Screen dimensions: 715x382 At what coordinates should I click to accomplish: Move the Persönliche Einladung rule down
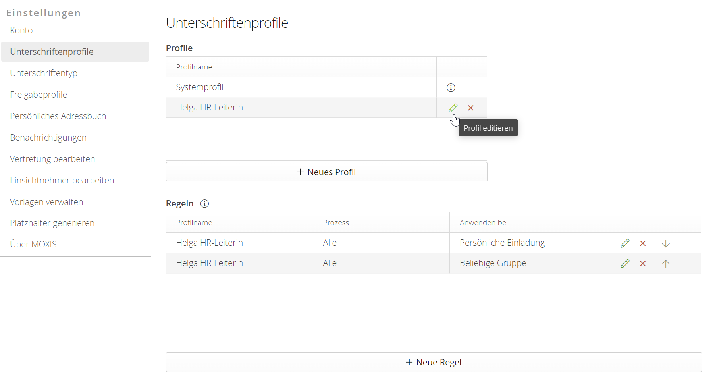coord(666,243)
